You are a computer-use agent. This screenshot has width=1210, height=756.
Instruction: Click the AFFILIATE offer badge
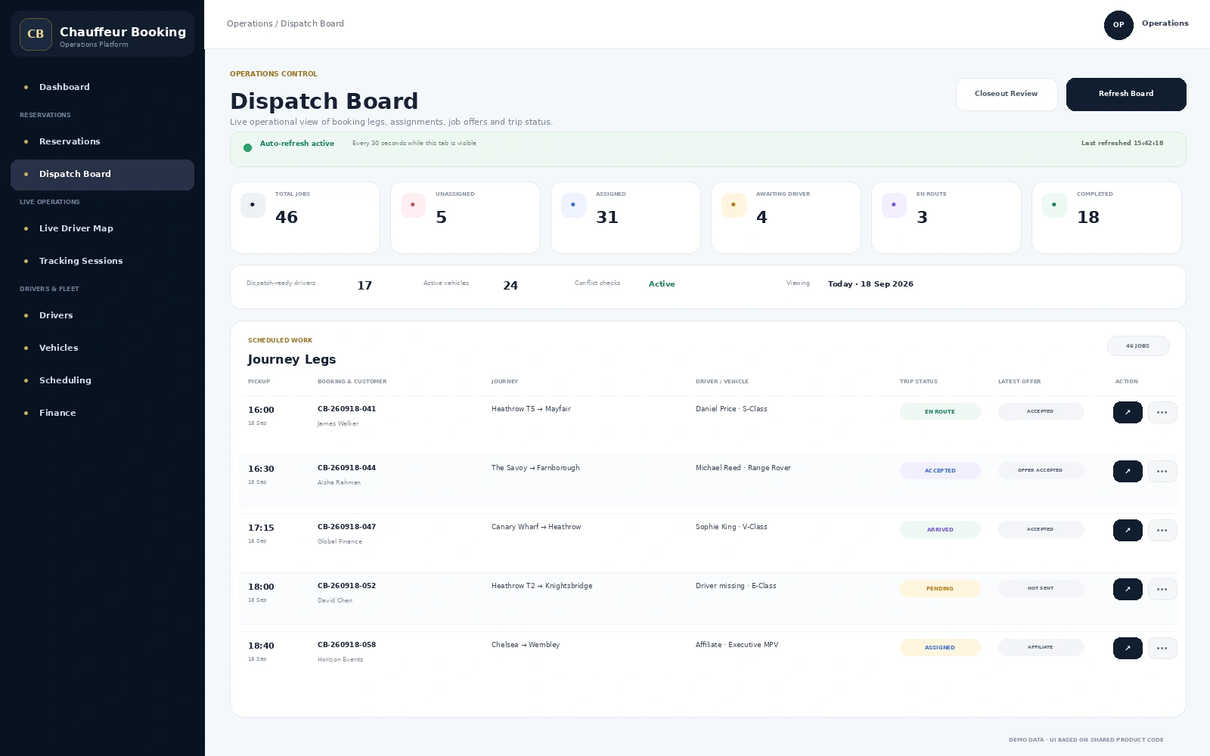(x=1041, y=648)
